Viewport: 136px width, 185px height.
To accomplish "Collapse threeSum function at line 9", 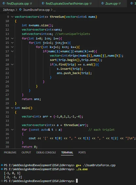I will [x=12, y=17].
